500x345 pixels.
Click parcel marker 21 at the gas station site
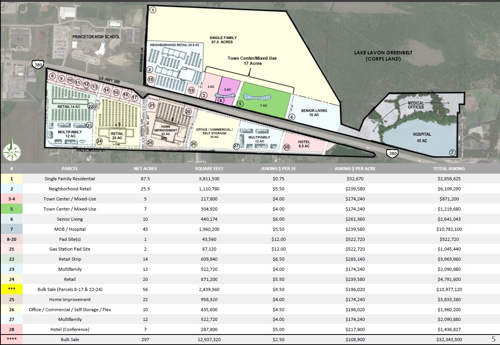click(152, 105)
